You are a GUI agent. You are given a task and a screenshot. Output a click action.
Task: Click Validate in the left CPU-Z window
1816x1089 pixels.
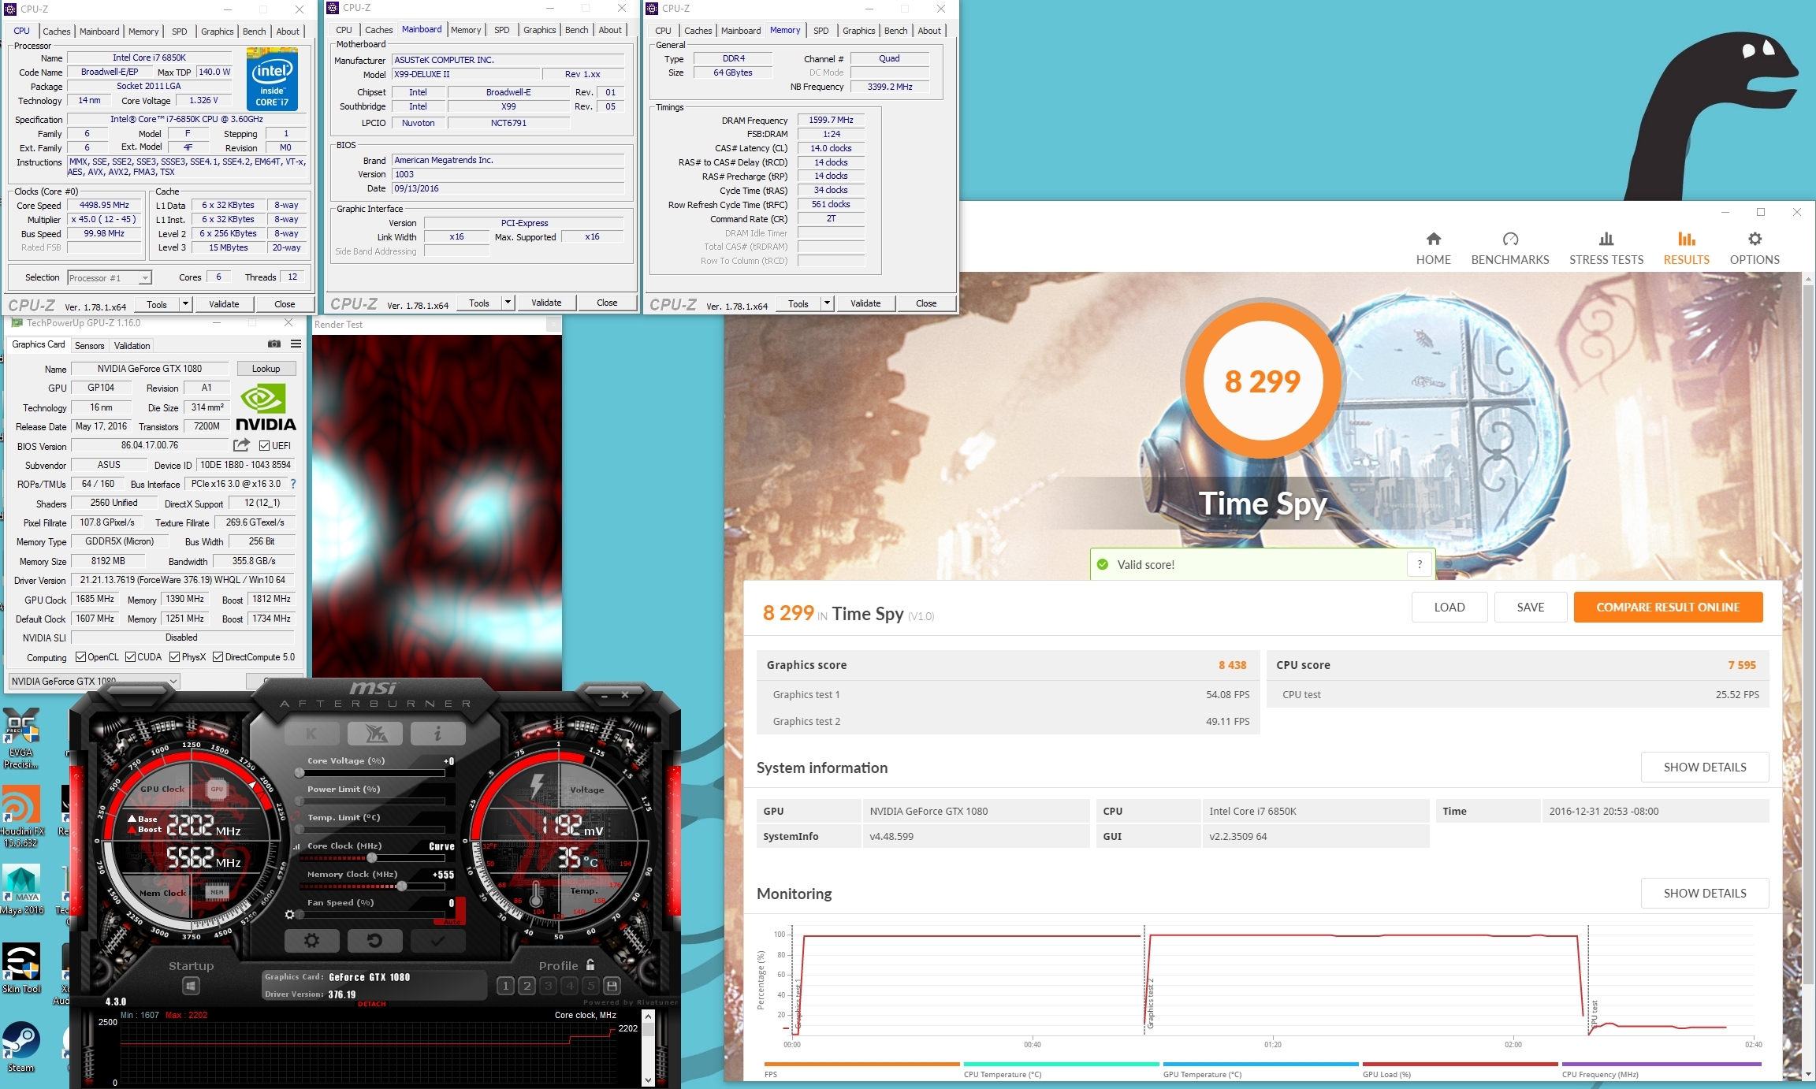pos(224,303)
